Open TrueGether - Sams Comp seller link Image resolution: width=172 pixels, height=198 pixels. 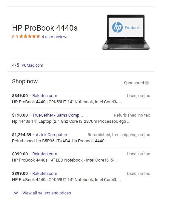(x=58, y=115)
